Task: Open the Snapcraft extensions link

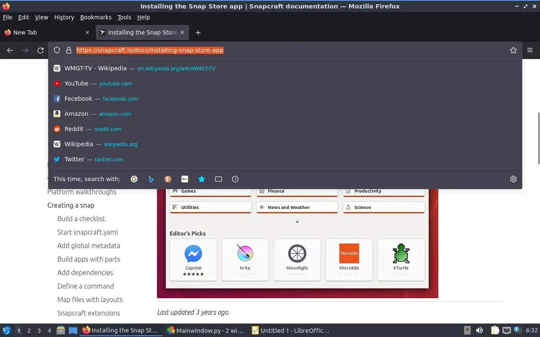Action: pyautogui.click(x=89, y=313)
